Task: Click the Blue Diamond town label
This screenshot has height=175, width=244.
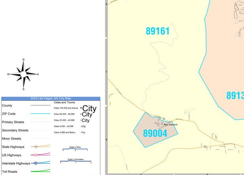Action: [171, 125]
